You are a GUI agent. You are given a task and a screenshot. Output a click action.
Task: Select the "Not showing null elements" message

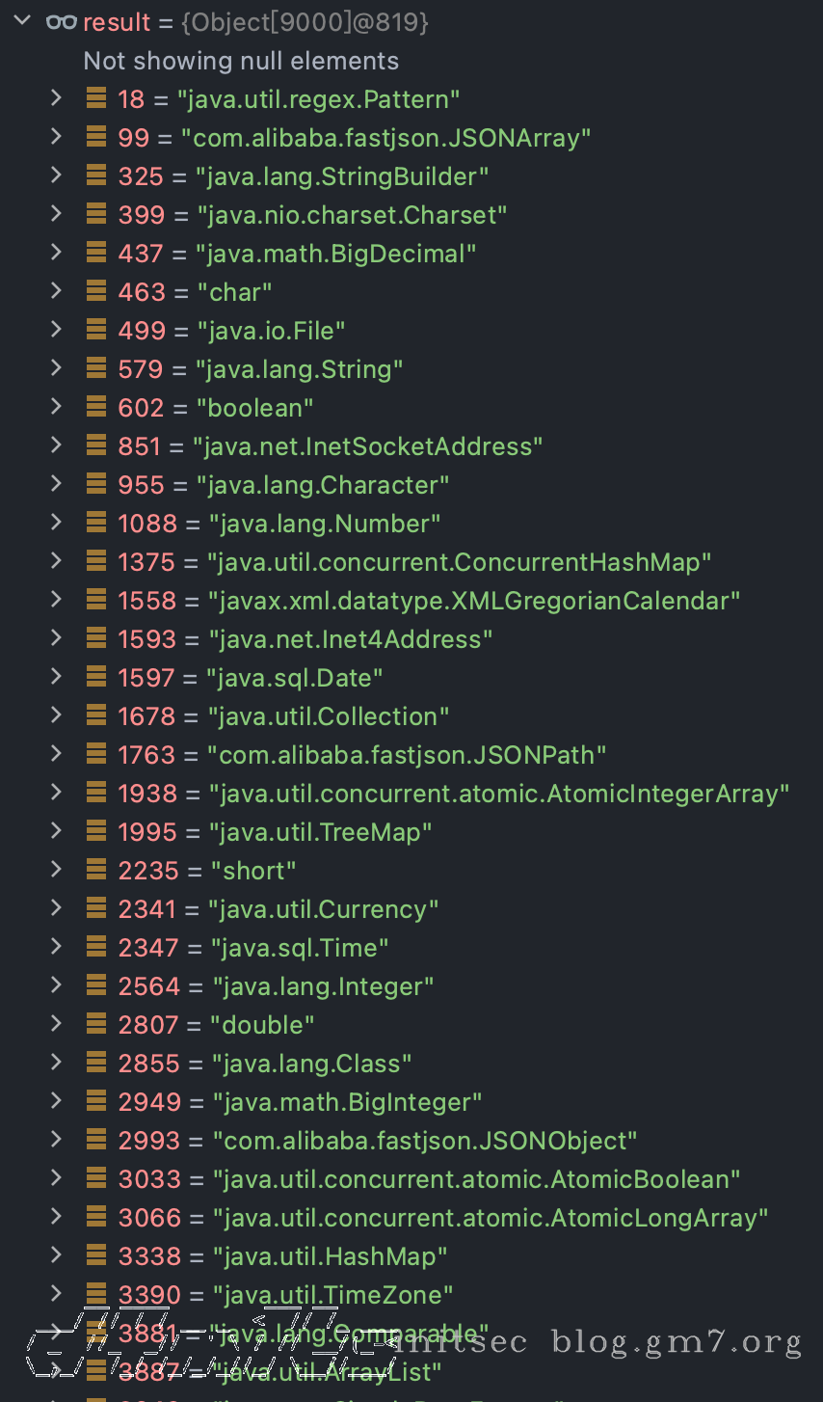click(x=241, y=61)
